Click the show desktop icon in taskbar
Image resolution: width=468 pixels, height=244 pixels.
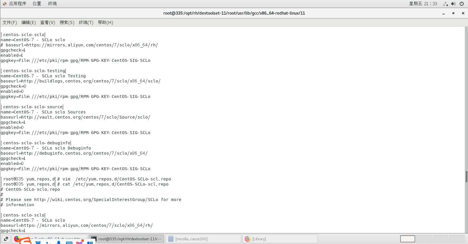pyautogui.click(x=6, y=239)
